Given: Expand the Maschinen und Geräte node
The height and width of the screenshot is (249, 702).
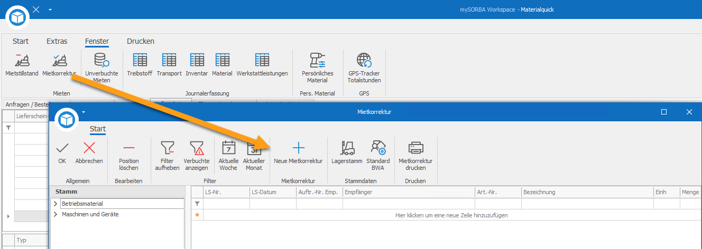Looking at the screenshot, I should click(56, 214).
